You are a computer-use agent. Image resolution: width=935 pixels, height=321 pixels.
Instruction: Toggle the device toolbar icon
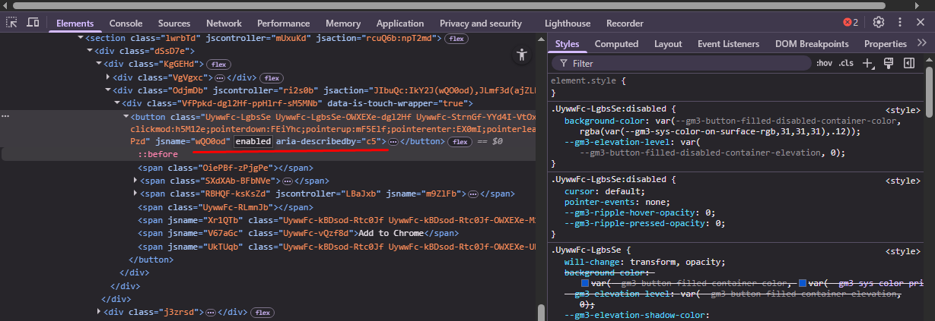[33, 23]
